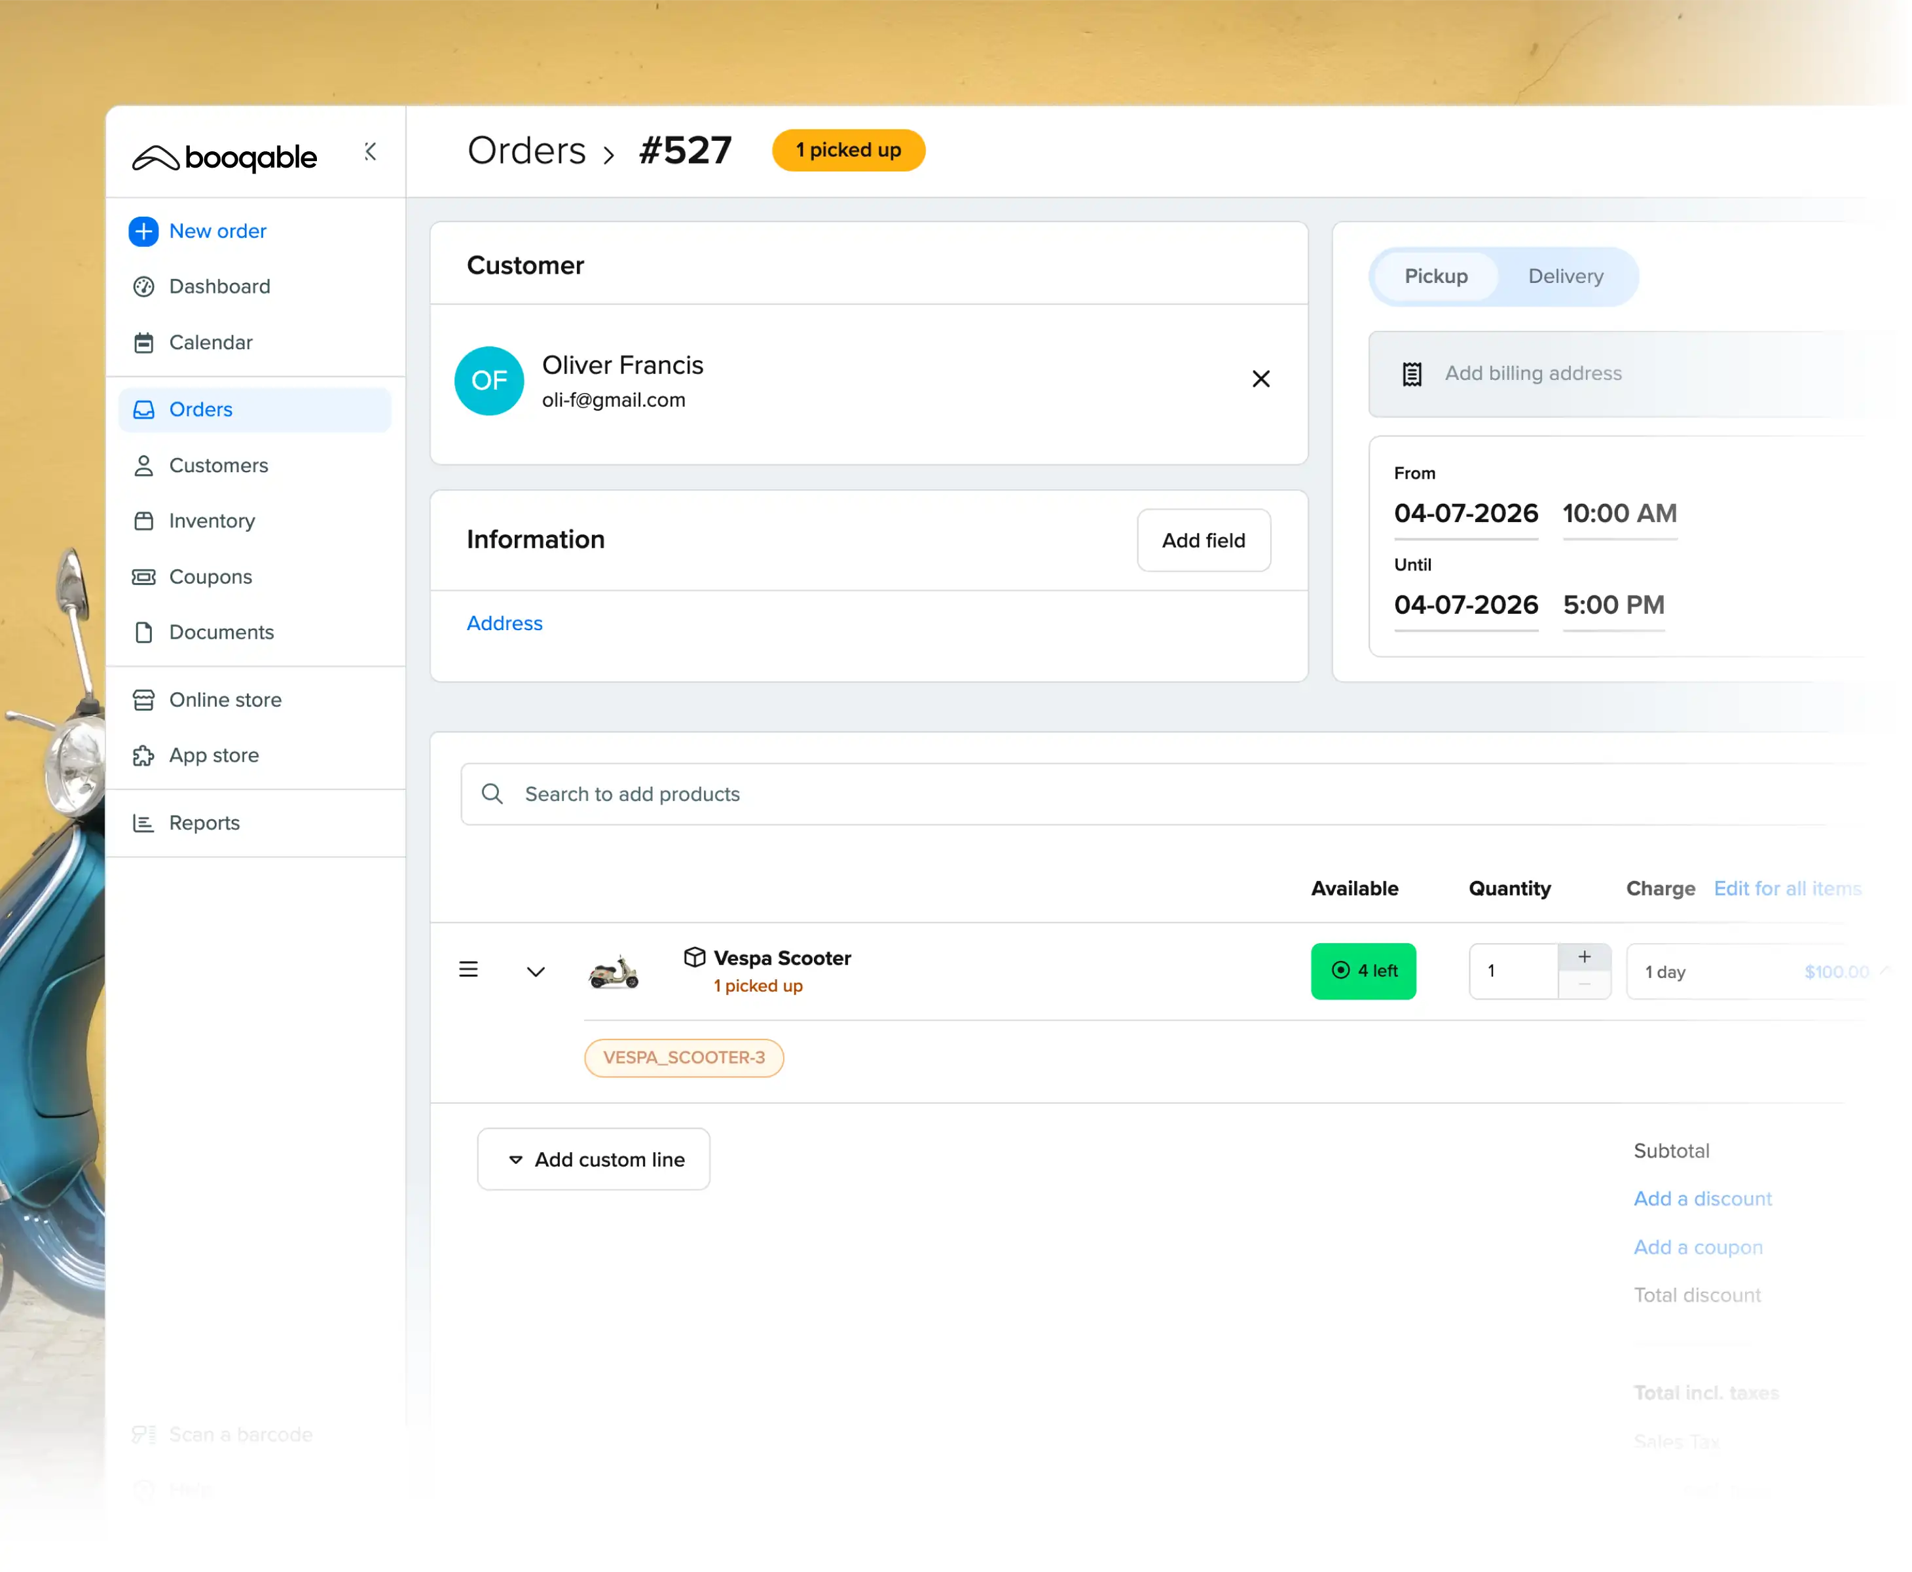Image resolution: width=1912 pixels, height=1572 pixels.
Task: Click the VESPA_SCOOTER-3 stock item tag
Action: [x=684, y=1058]
